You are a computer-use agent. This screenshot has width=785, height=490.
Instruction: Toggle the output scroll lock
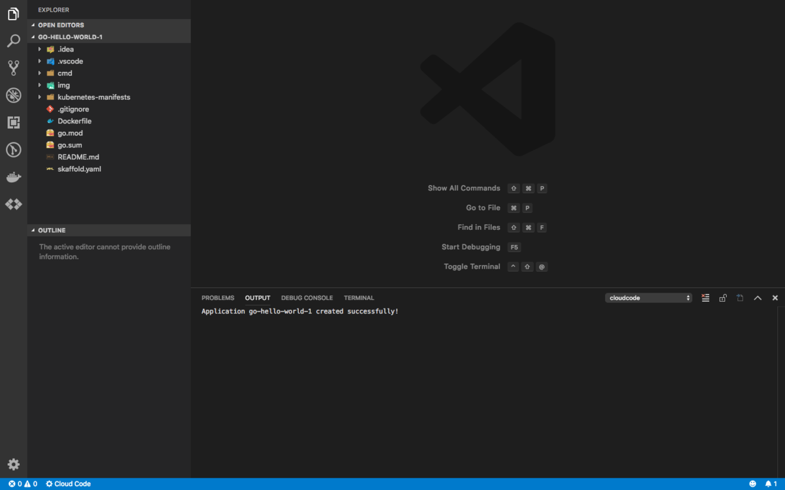(x=723, y=298)
